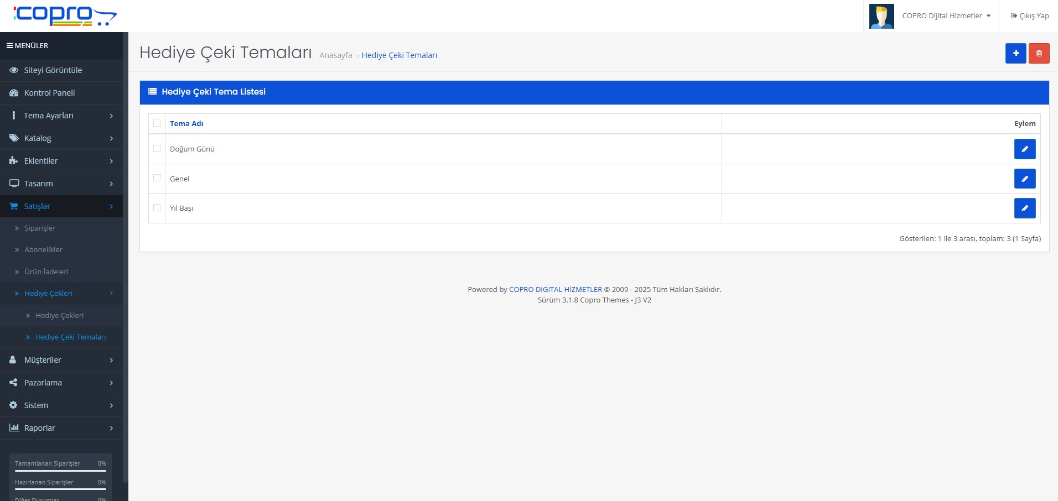
Task: Open Siteyi Görüntüle with eye icon
Action: pos(53,70)
